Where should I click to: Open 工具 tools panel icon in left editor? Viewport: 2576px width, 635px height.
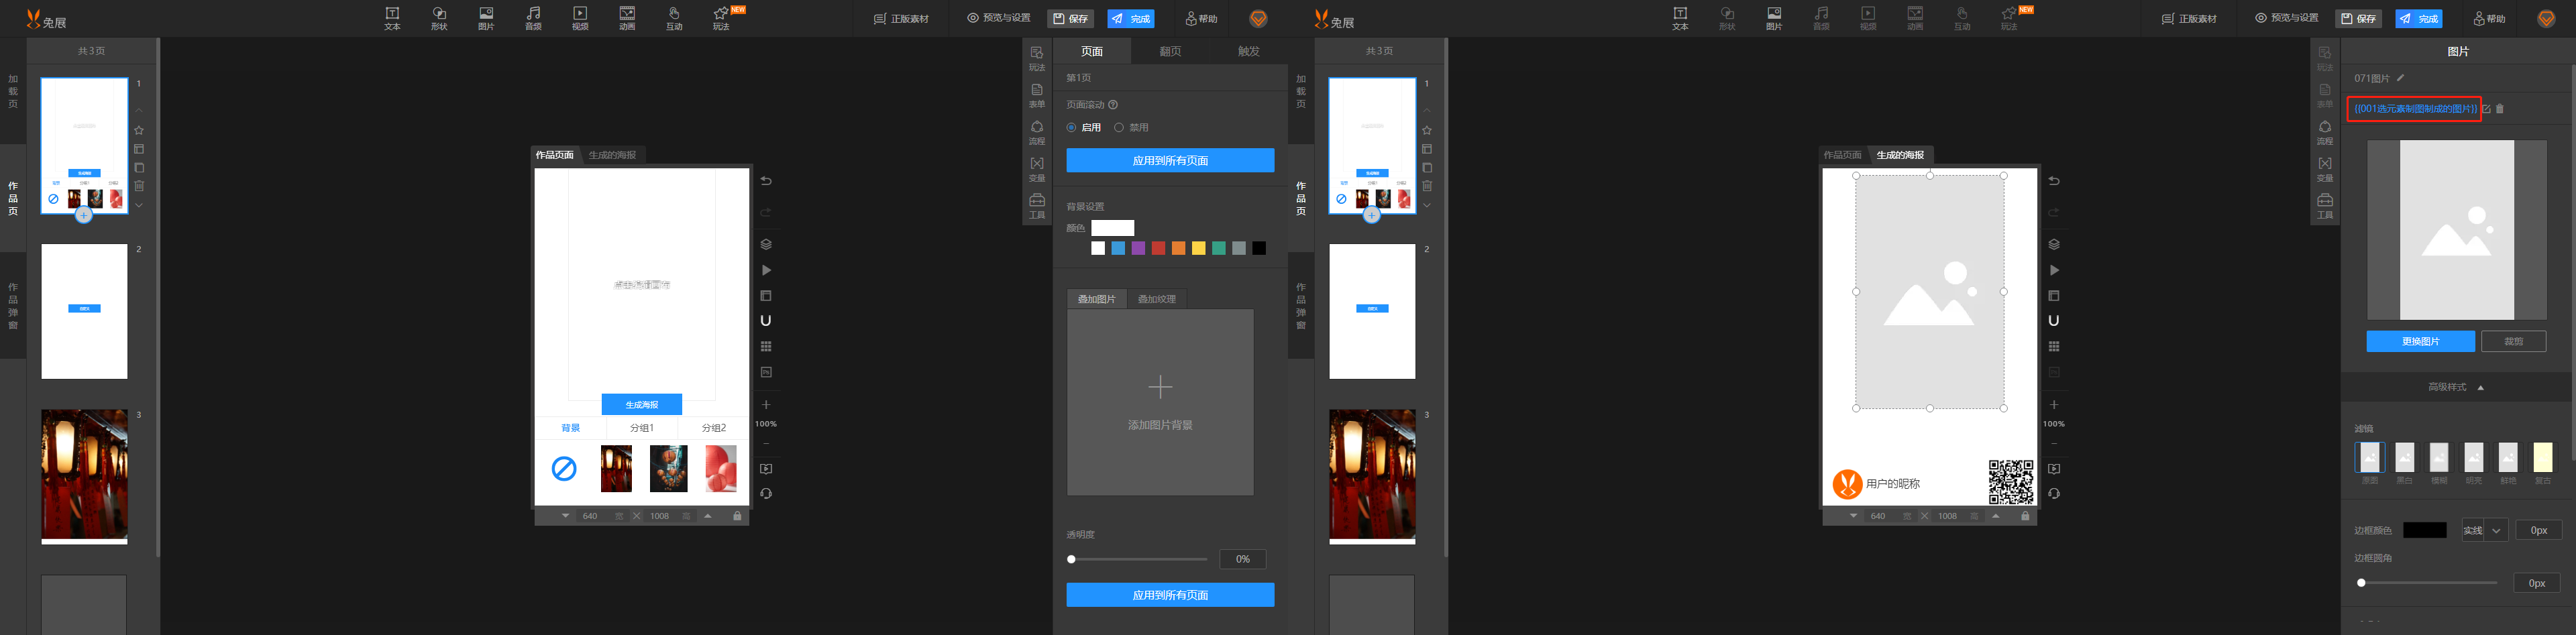(1037, 206)
